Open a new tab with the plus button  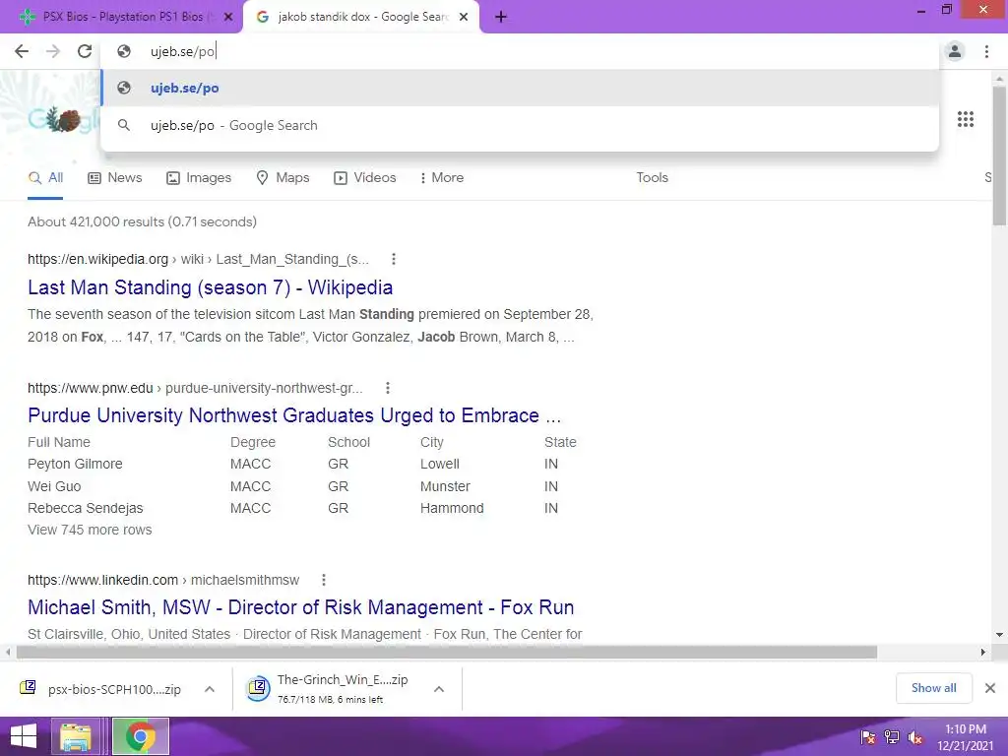501,18
